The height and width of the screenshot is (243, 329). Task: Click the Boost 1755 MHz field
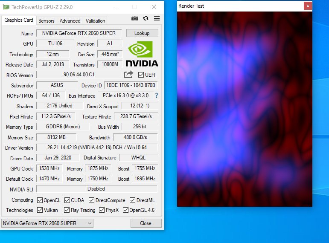(145, 168)
